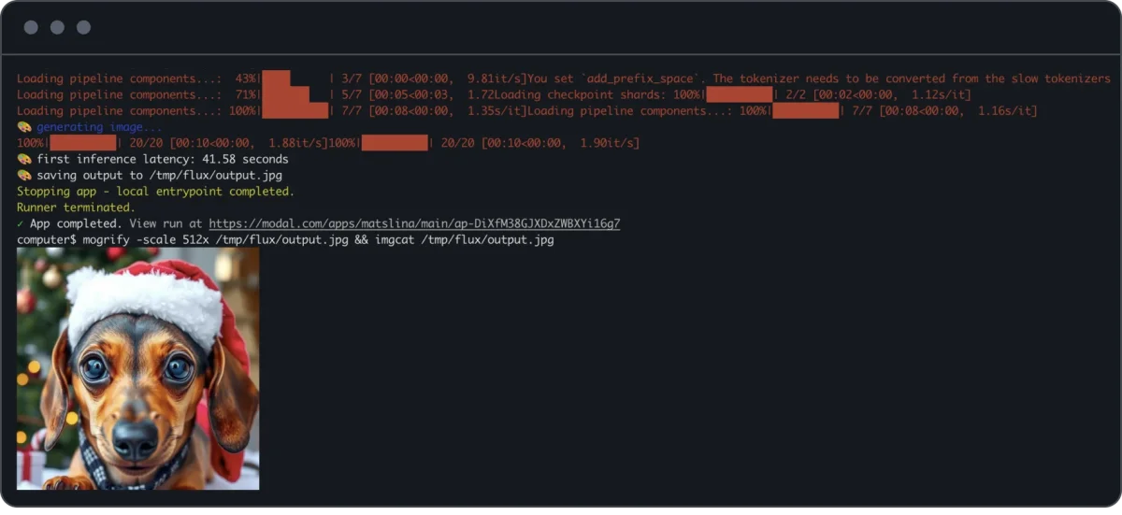Viewport: 1122px width, 515px height.
Task: Click the palette emoji before 'saving output to'
Action: tap(24, 175)
